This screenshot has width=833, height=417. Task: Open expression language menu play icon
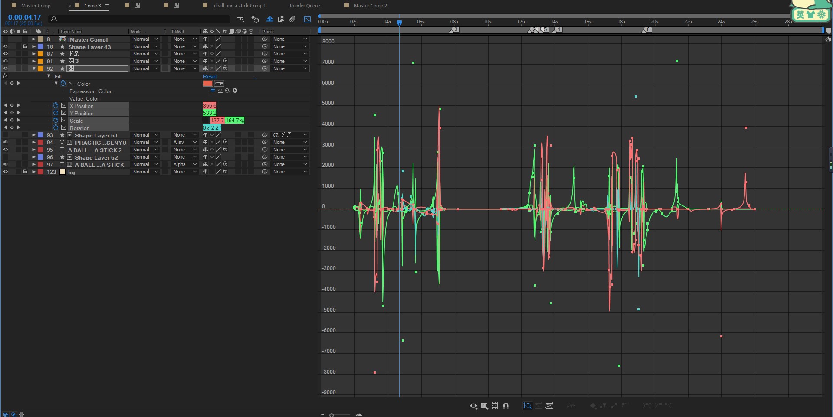tap(235, 91)
